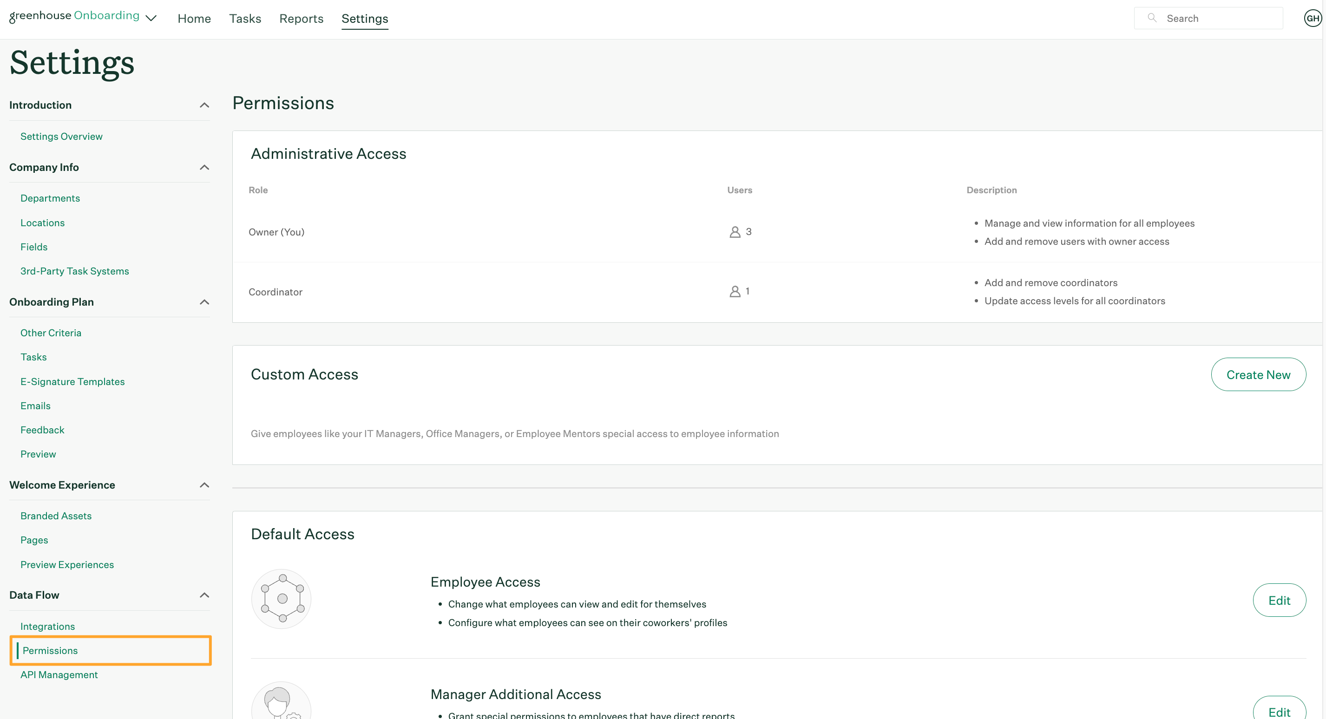This screenshot has height=719, width=1326.
Task: Open the Integrations settings link
Action: click(47, 626)
